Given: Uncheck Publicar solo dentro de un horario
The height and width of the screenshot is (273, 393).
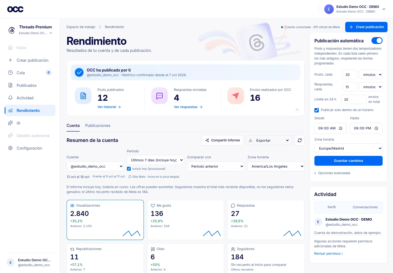Looking at the screenshot, I should 317,110.
